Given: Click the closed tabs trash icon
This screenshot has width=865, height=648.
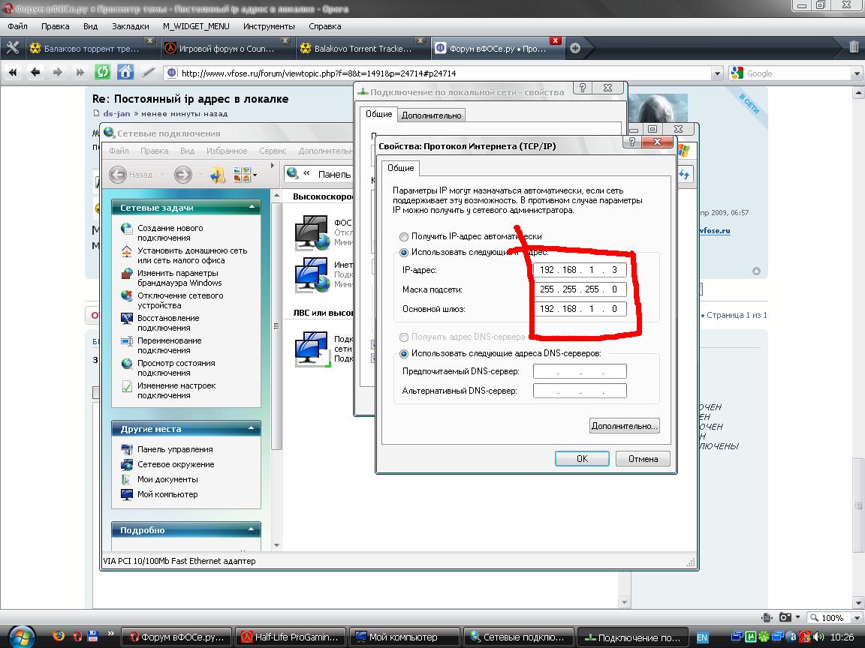Looking at the screenshot, I should 854,47.
